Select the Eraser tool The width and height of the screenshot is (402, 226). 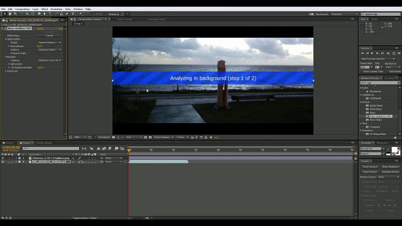(x=67, y=14)
